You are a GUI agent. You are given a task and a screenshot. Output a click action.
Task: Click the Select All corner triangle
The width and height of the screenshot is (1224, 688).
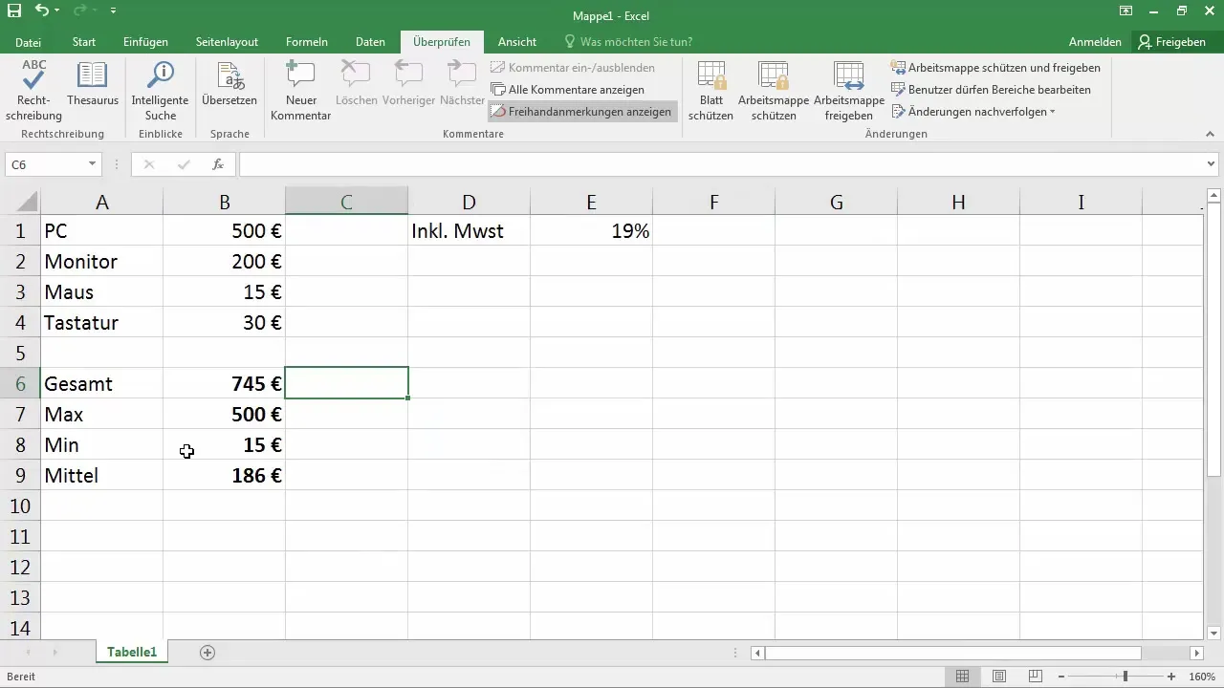[x=27, y=202]
